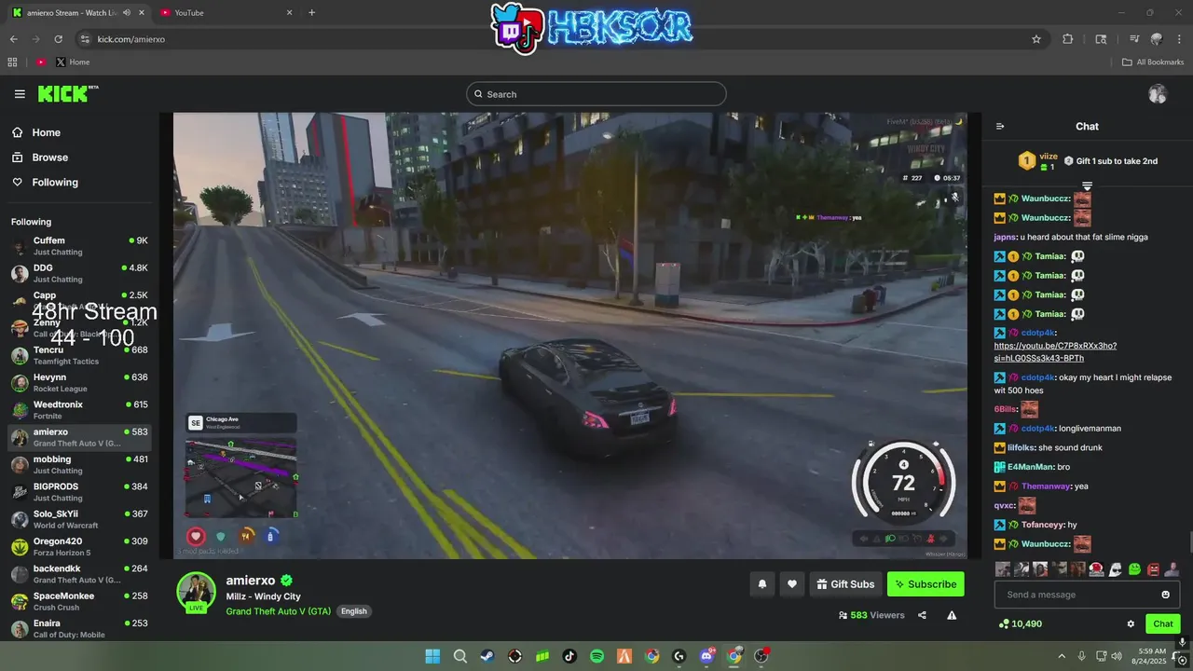Open the Cuffem channel in Following list

click(x=79, y=246)
